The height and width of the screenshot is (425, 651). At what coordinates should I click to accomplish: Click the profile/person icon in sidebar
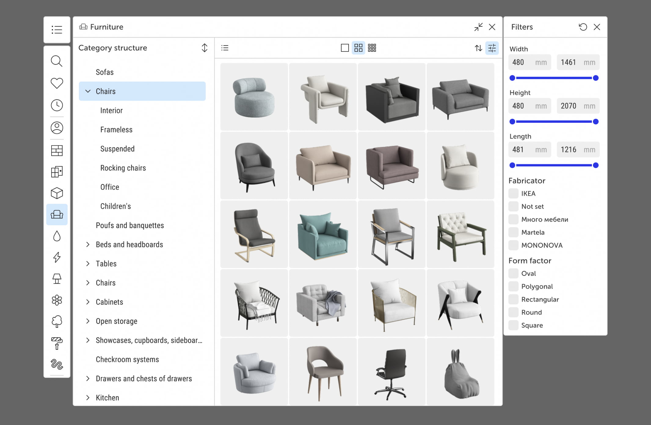[x=57, y=128]
